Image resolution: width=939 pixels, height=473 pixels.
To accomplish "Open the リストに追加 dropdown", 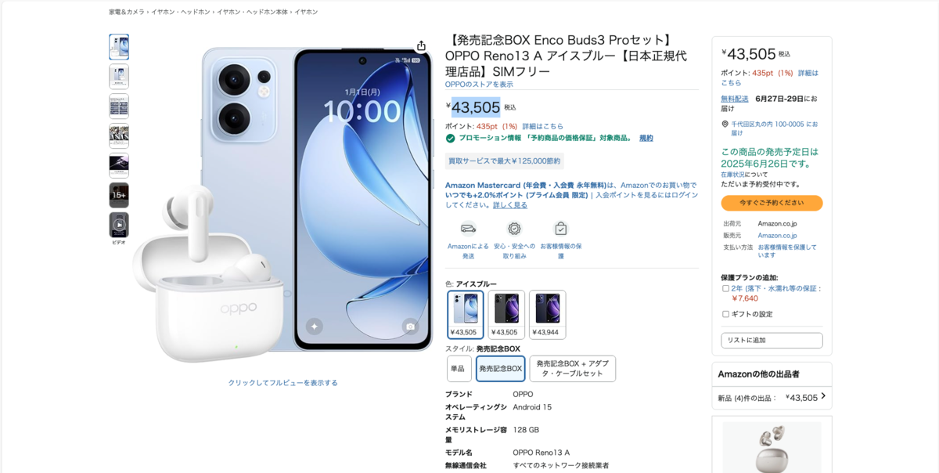I will [x=772, y=341].
